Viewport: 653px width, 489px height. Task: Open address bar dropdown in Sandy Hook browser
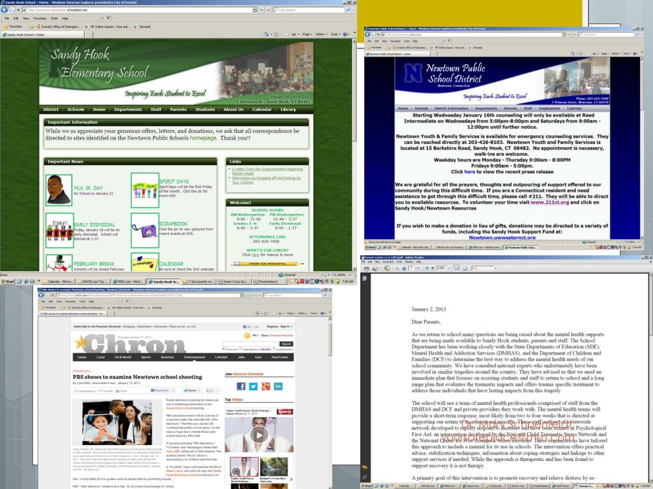254,10
